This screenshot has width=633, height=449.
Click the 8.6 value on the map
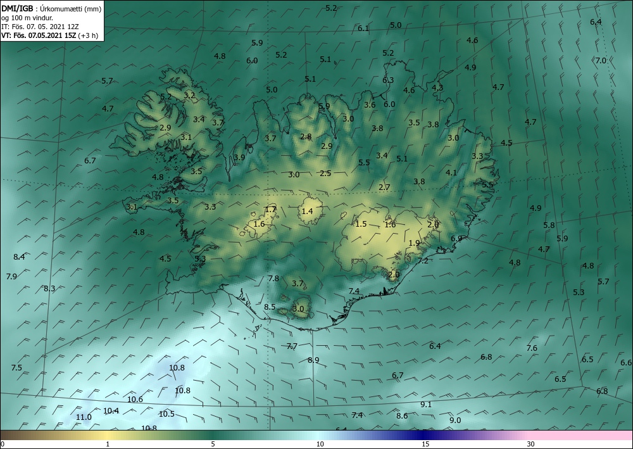[x=402, y=415]
